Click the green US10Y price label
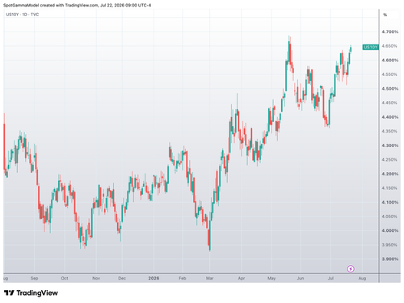The width and height of the screenshot is (404, 303). [370, 48]
